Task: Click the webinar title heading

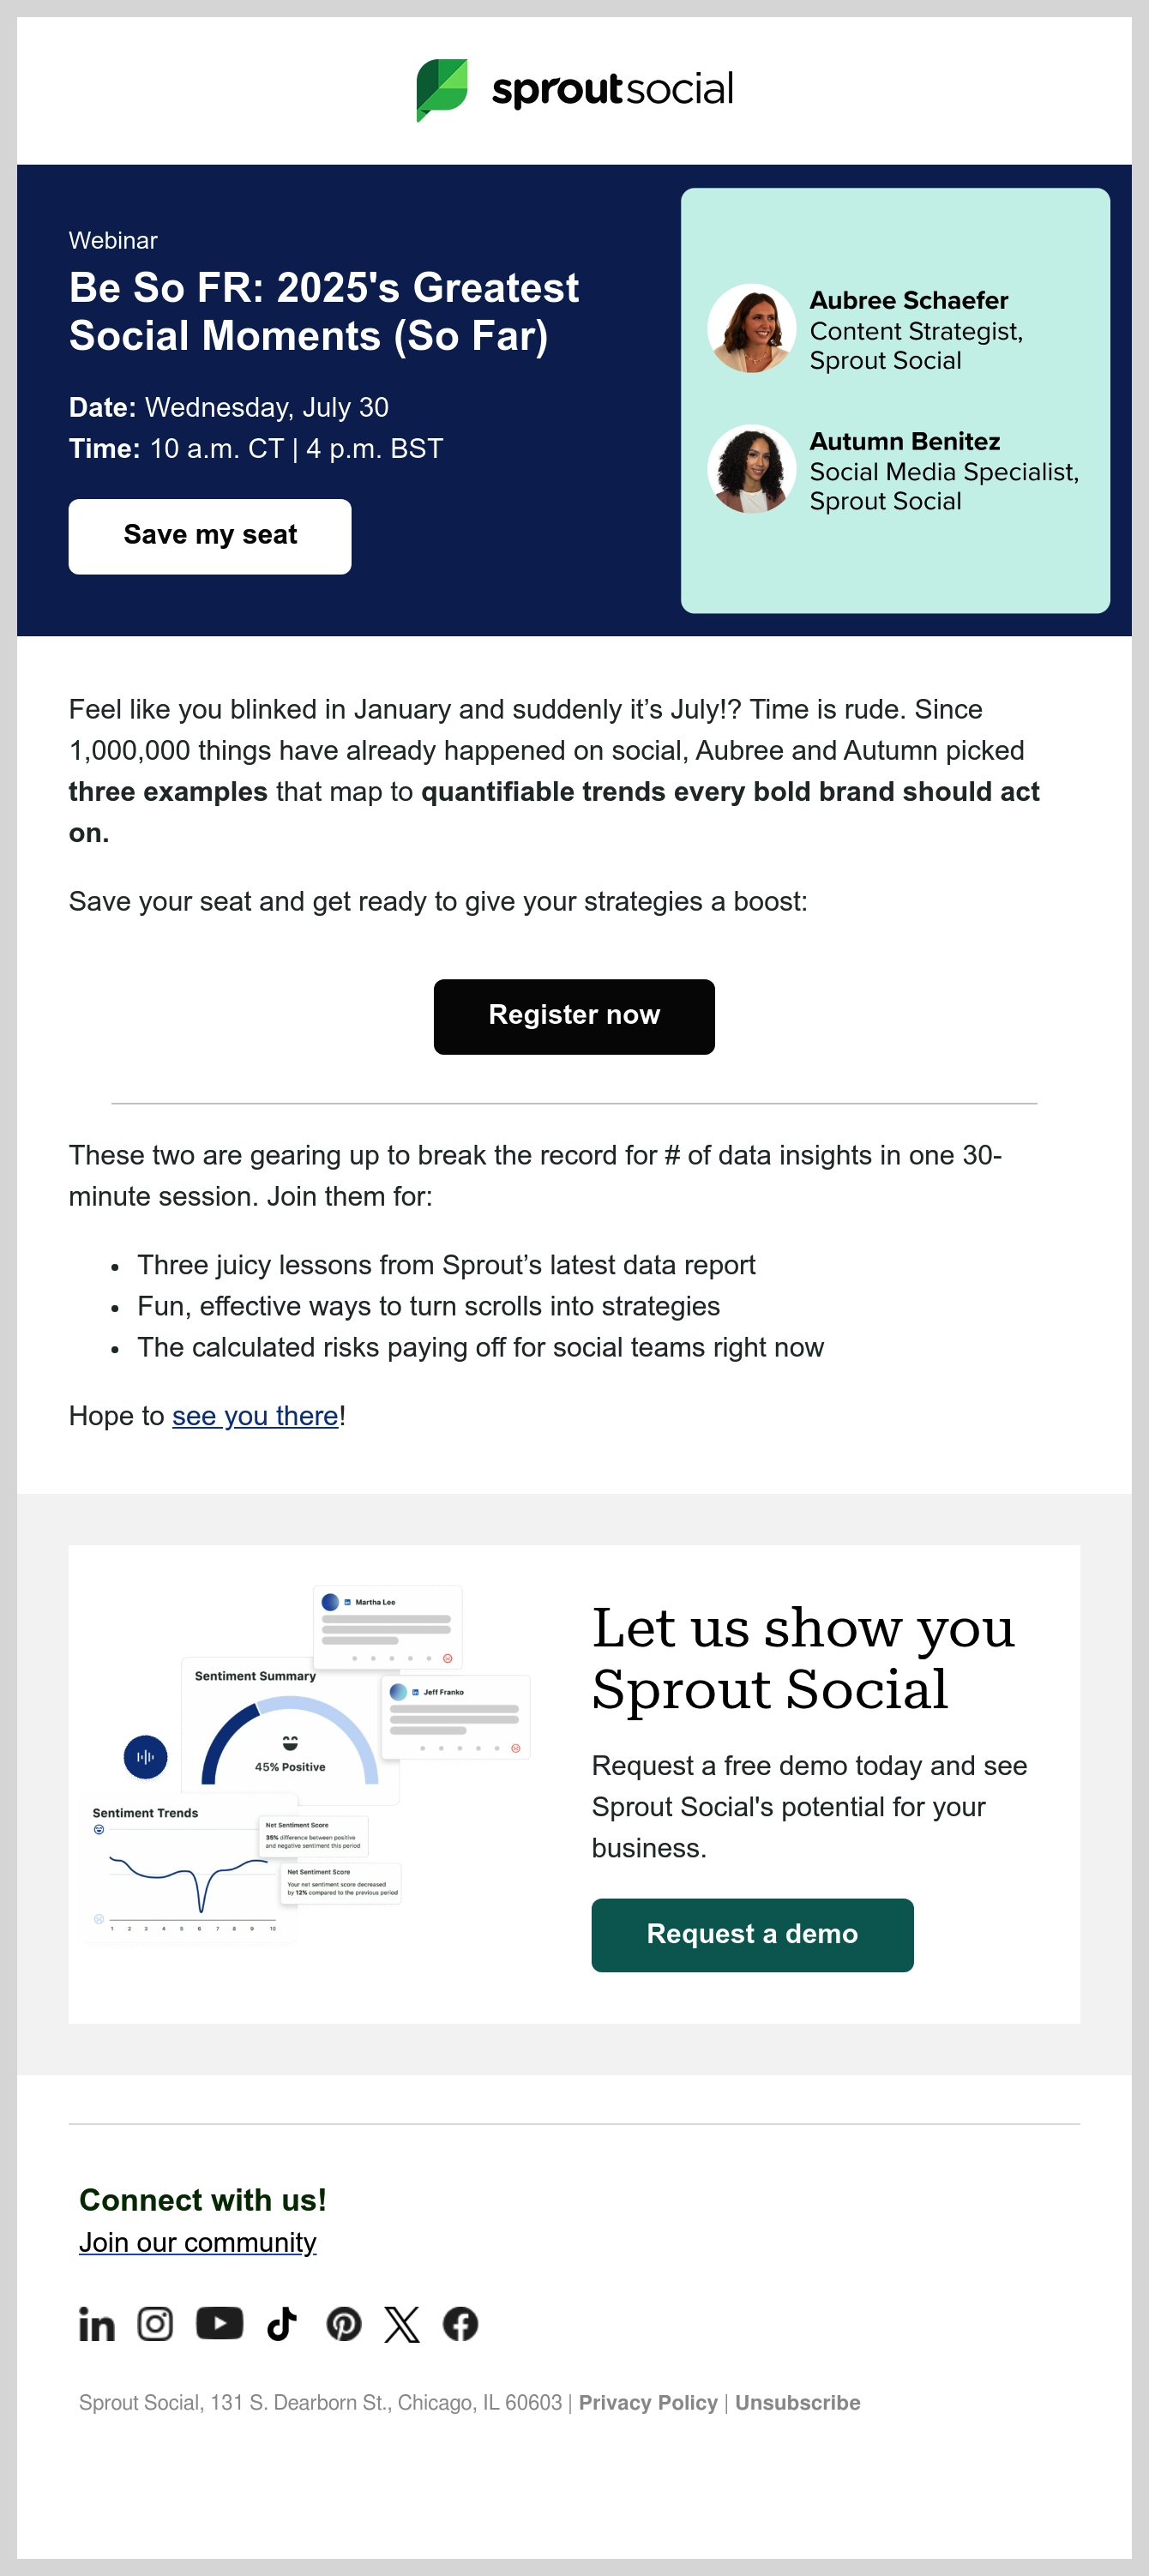Action: pyautogui.click(x=324, y=312)
